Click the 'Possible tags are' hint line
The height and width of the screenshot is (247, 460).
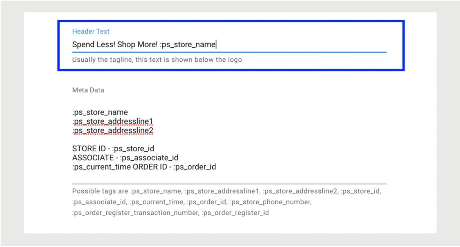coord(227,191)
